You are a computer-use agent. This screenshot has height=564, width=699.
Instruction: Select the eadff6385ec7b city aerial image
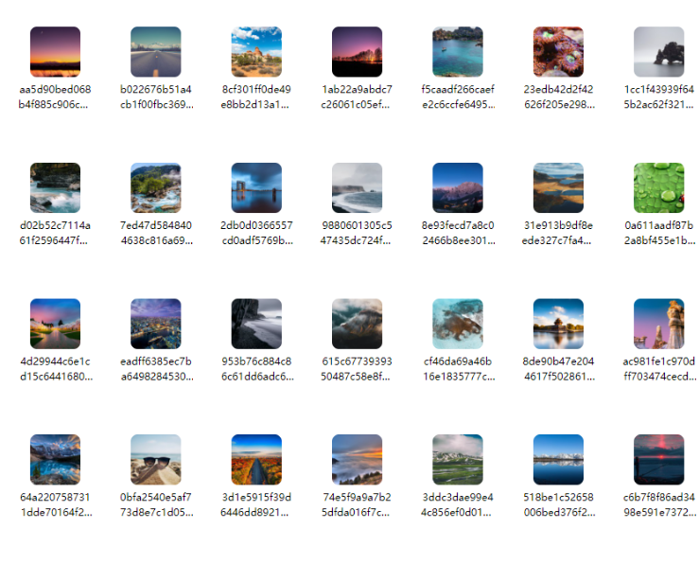155,324
